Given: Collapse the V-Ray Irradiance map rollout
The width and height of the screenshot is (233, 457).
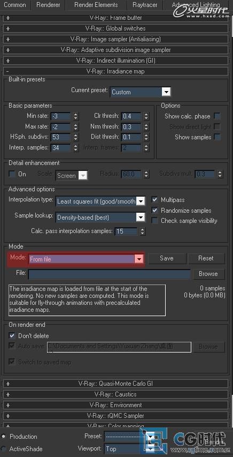Looking at the screenshot, I should [115, 71].
